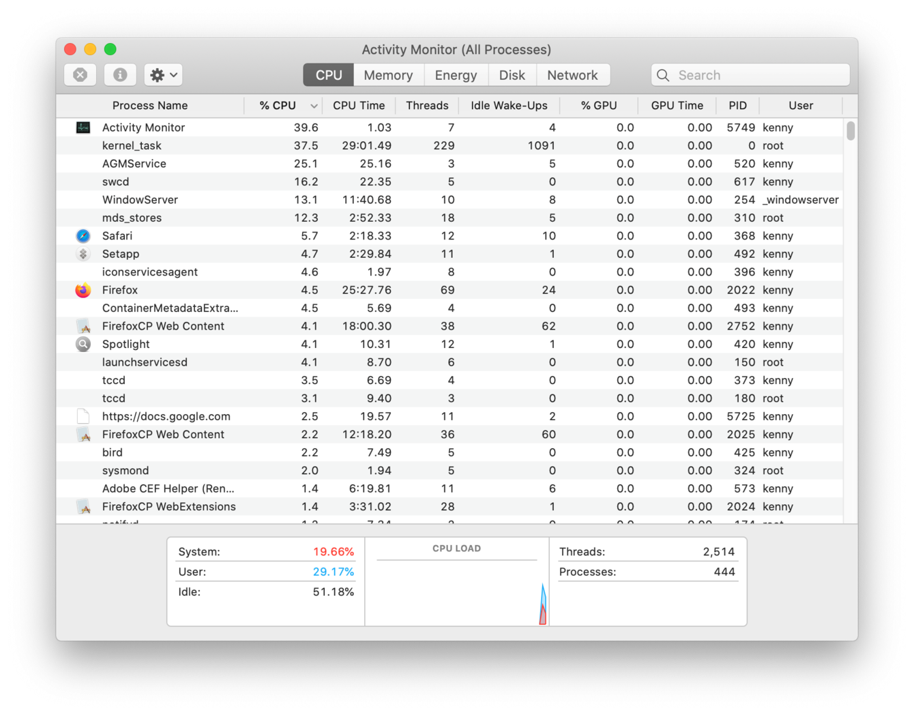Screen dimensions: 914x715
Task: Select the iconservicesagent process row
Action: point(450,272)
